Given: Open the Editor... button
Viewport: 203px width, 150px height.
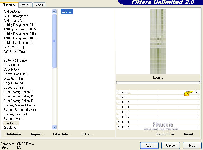Looking at the screenshot, I should click(x=86, y=134).
